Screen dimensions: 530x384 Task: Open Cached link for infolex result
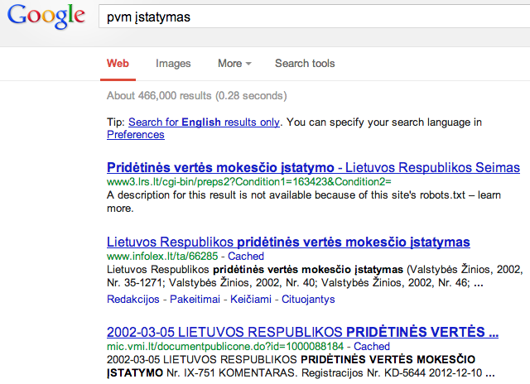point(246,256)
